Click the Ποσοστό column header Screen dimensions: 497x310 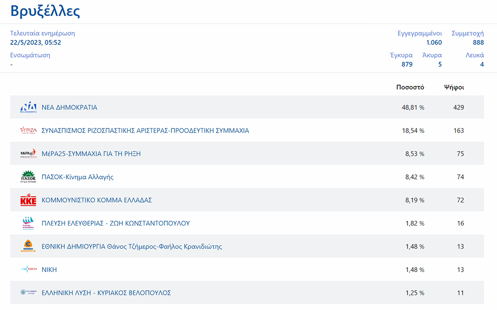point(410,87)
